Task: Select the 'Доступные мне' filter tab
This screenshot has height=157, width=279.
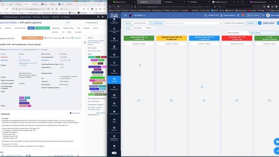Action: pyautogui.click(x=140, y=23)
